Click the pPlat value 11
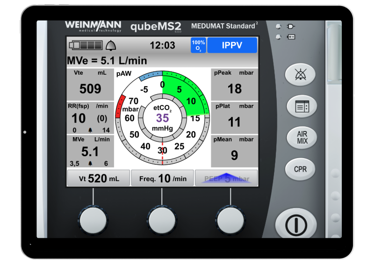Screen dimensions: 374x264 pyautogui.click(x=234, y=122)
